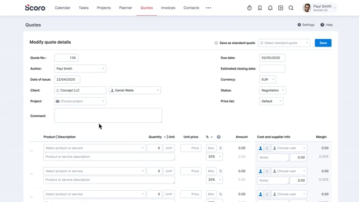Open second row Choose user dropdown
Image resolution: width=359 pixels, height=202 pixels.
(289, 171)
